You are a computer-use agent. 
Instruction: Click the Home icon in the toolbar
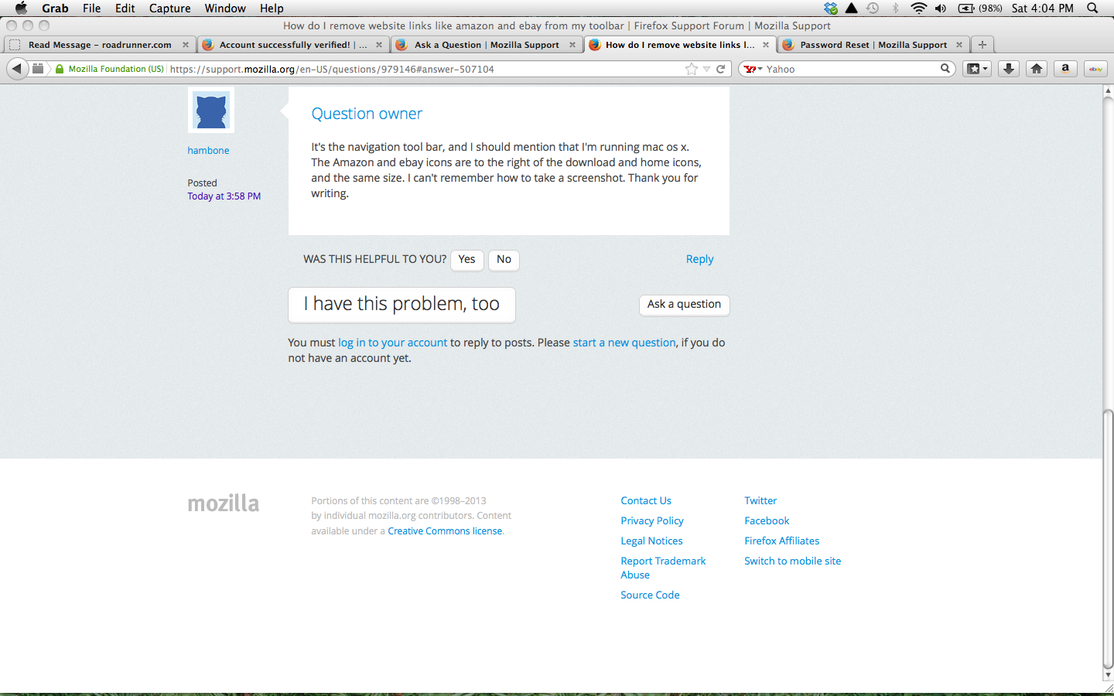point(1036,69)
